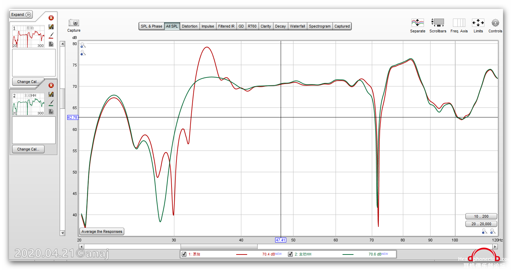This screenshot has width=512, height=270.
Task: Click the Separate traces icon
Action: (417, 23)
